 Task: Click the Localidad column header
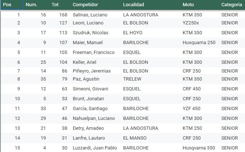(134, 5)
